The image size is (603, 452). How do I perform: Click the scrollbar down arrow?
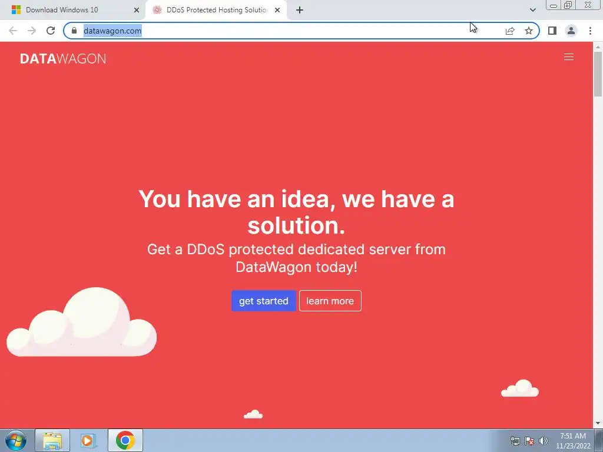598,424
